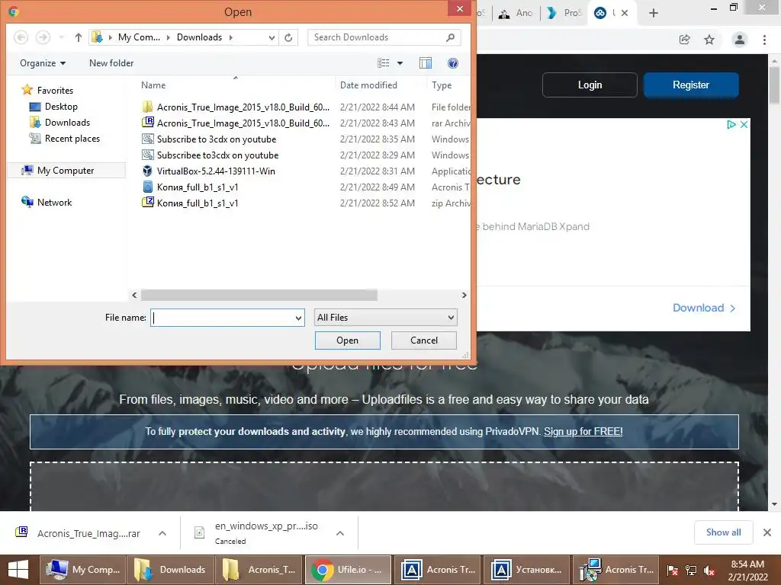
Task: Focus the File name input field
Action: pos(223,318)
